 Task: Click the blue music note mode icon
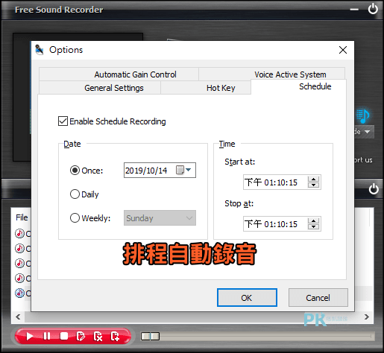[363, 115]
